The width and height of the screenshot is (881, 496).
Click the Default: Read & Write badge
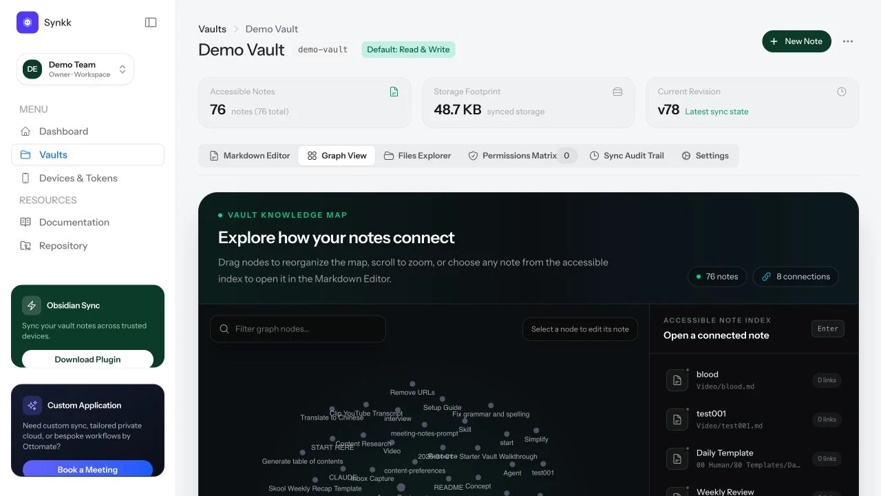(x=408, y=50)
